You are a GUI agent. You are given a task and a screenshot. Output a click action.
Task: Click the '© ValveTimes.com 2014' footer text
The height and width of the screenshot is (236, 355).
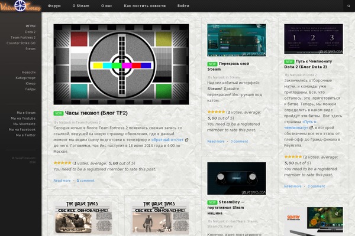click(x=24, y=160)
